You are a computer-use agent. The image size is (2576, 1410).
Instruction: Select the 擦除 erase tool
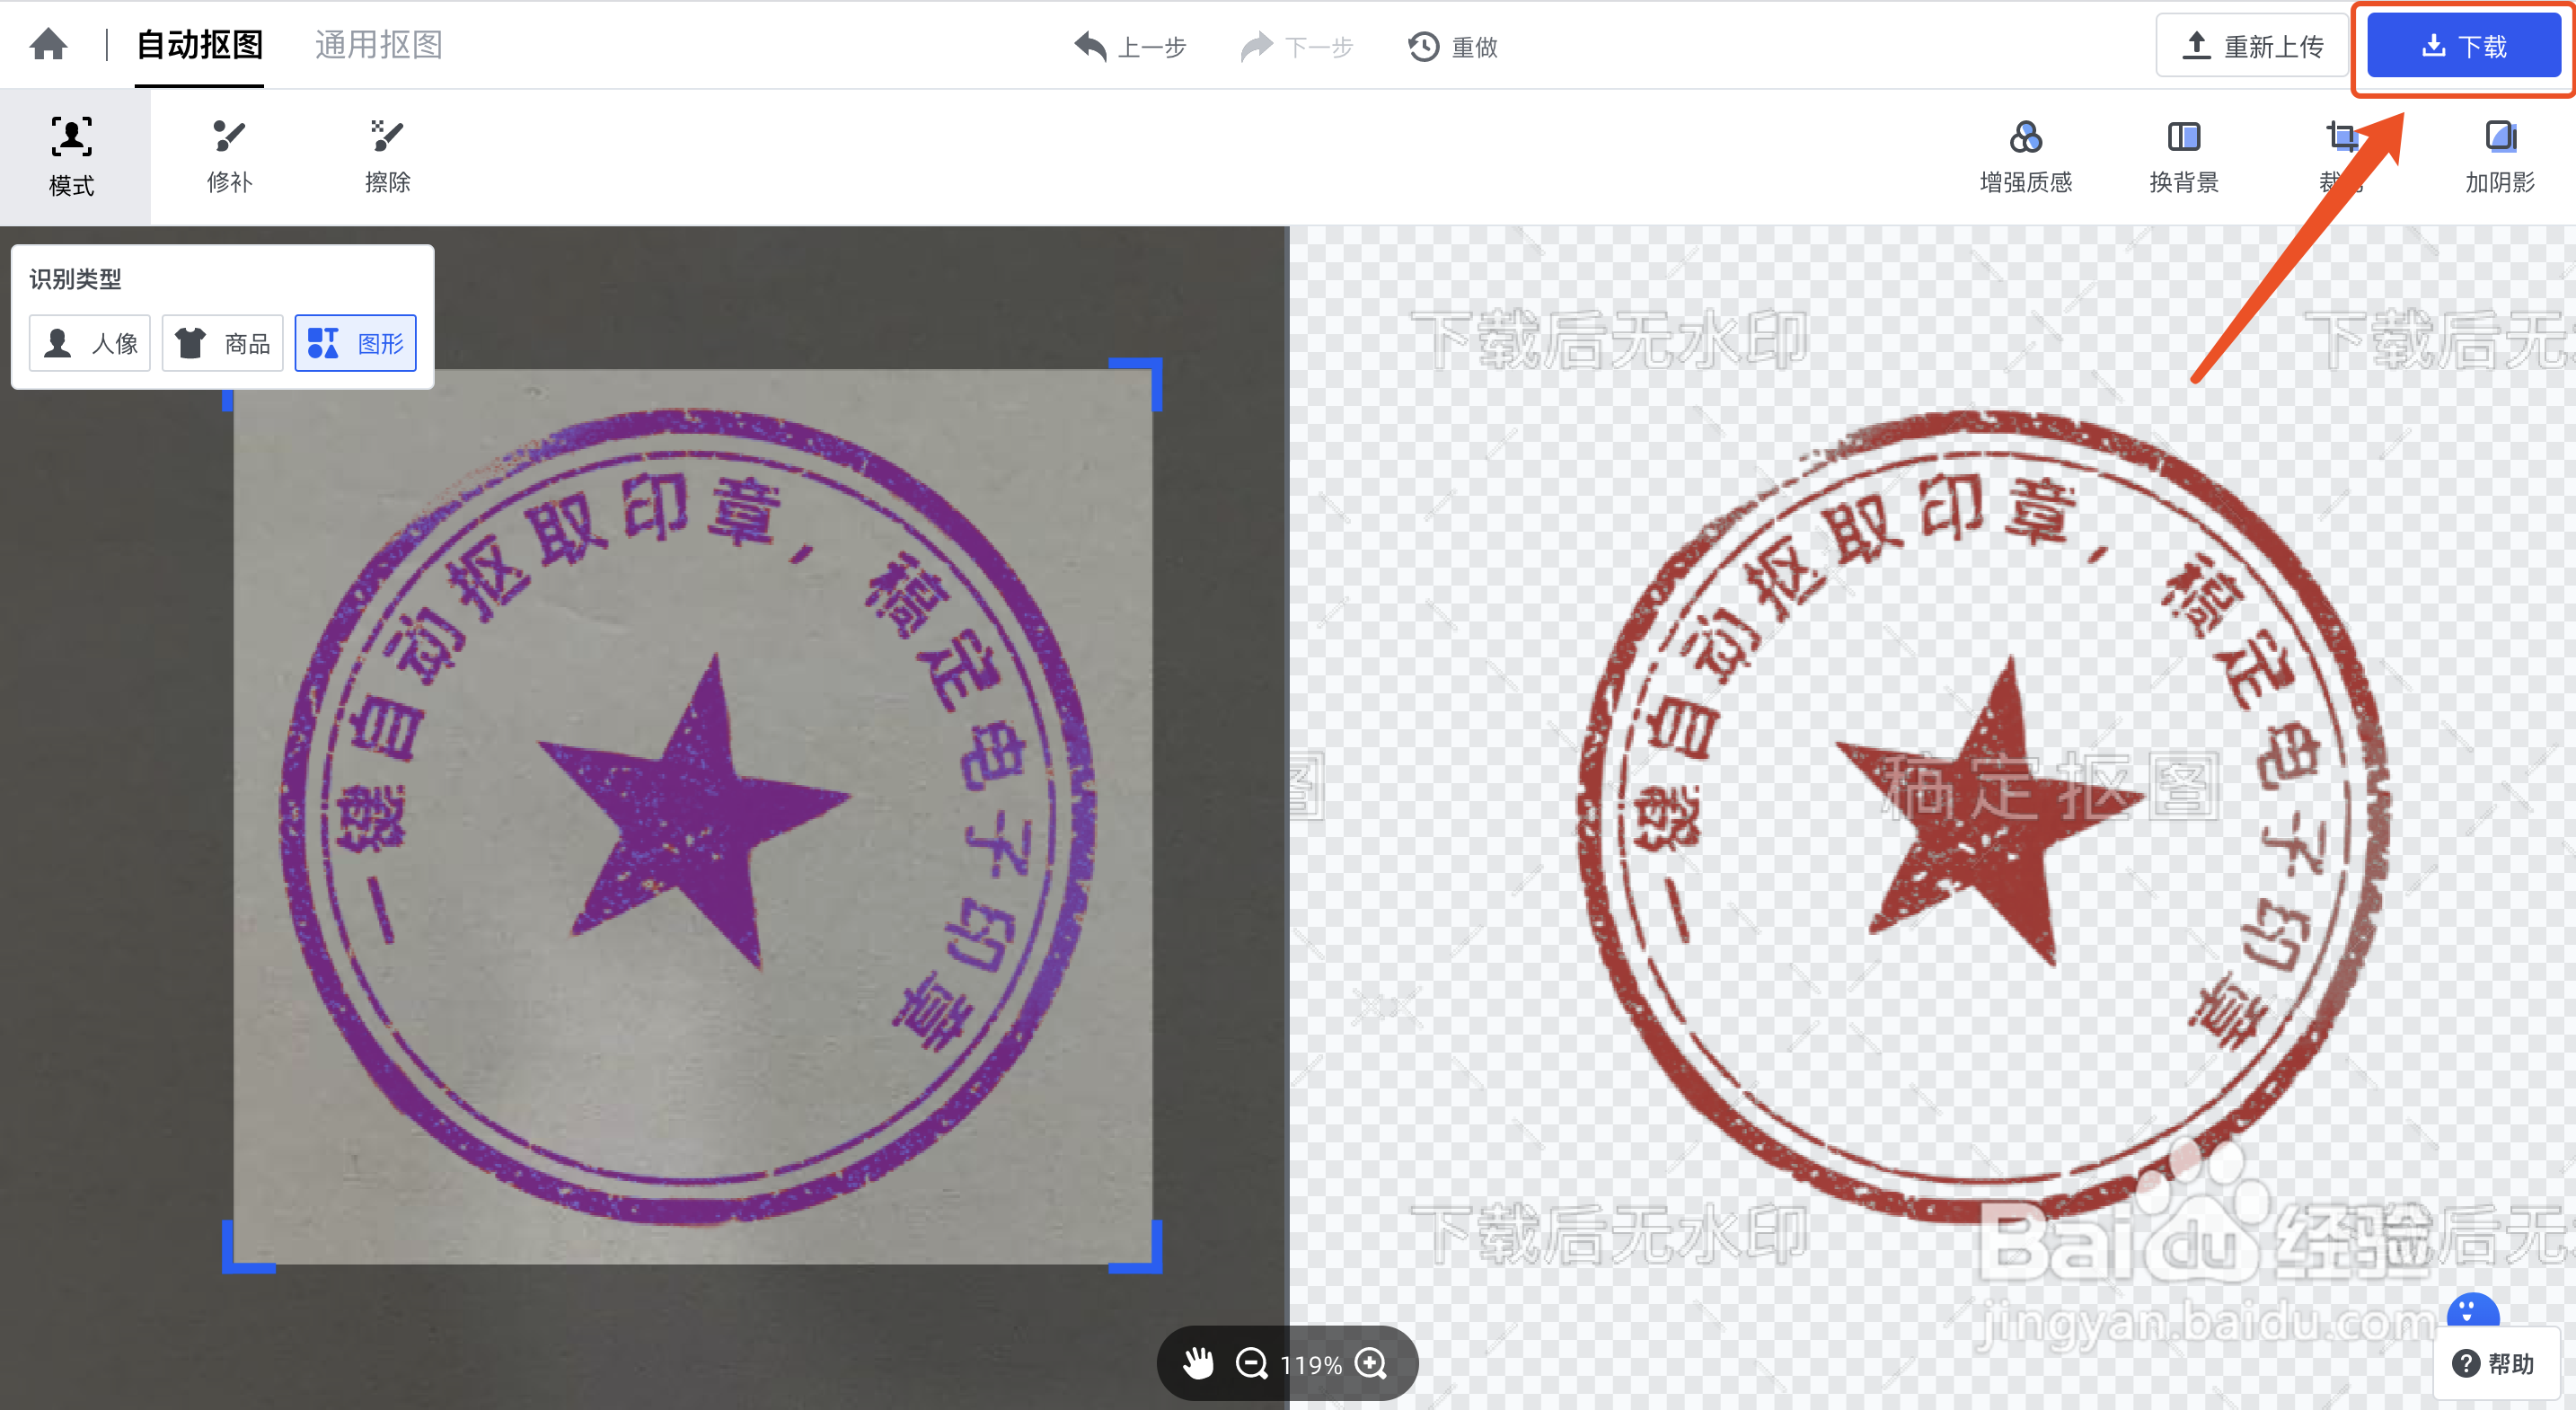387,157
